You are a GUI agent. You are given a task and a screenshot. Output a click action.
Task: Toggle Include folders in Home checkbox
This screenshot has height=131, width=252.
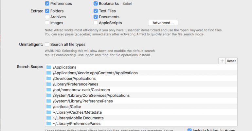(x=189, y=130)
